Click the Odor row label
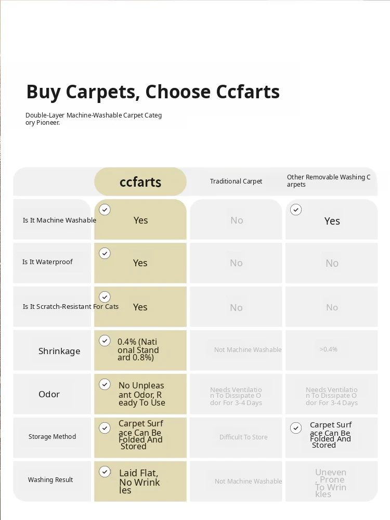The height and width of the screenshot is (520, 390). [49, 394]
